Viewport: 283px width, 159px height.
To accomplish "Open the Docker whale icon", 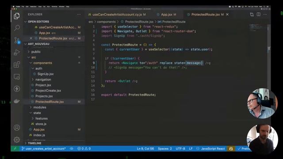I will coord(17,101).
